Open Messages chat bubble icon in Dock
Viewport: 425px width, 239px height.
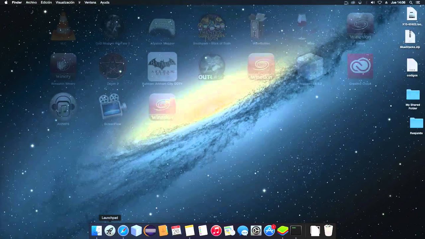[x=243, y=230]
